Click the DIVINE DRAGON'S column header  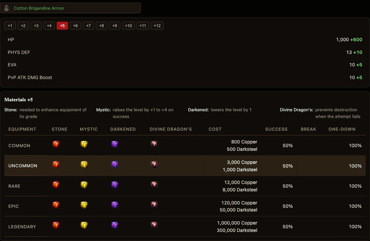coord(171,129)
